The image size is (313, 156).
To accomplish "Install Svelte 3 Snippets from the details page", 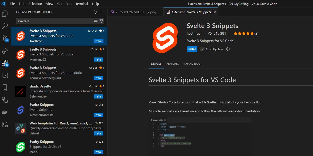I will click(x=192, y=49).
